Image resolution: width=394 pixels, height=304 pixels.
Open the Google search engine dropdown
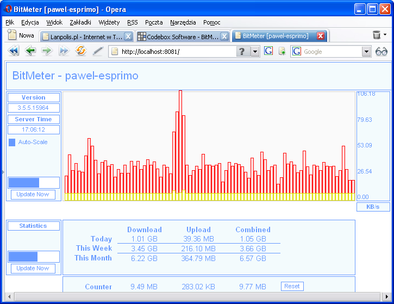366,52
